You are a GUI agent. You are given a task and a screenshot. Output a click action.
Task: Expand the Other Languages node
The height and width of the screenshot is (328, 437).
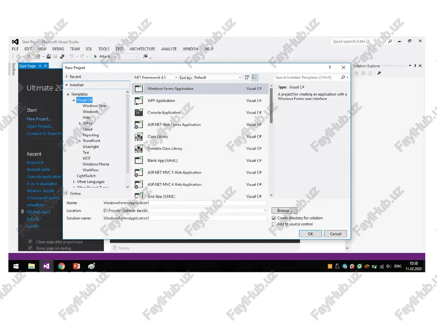click(74, 182)
